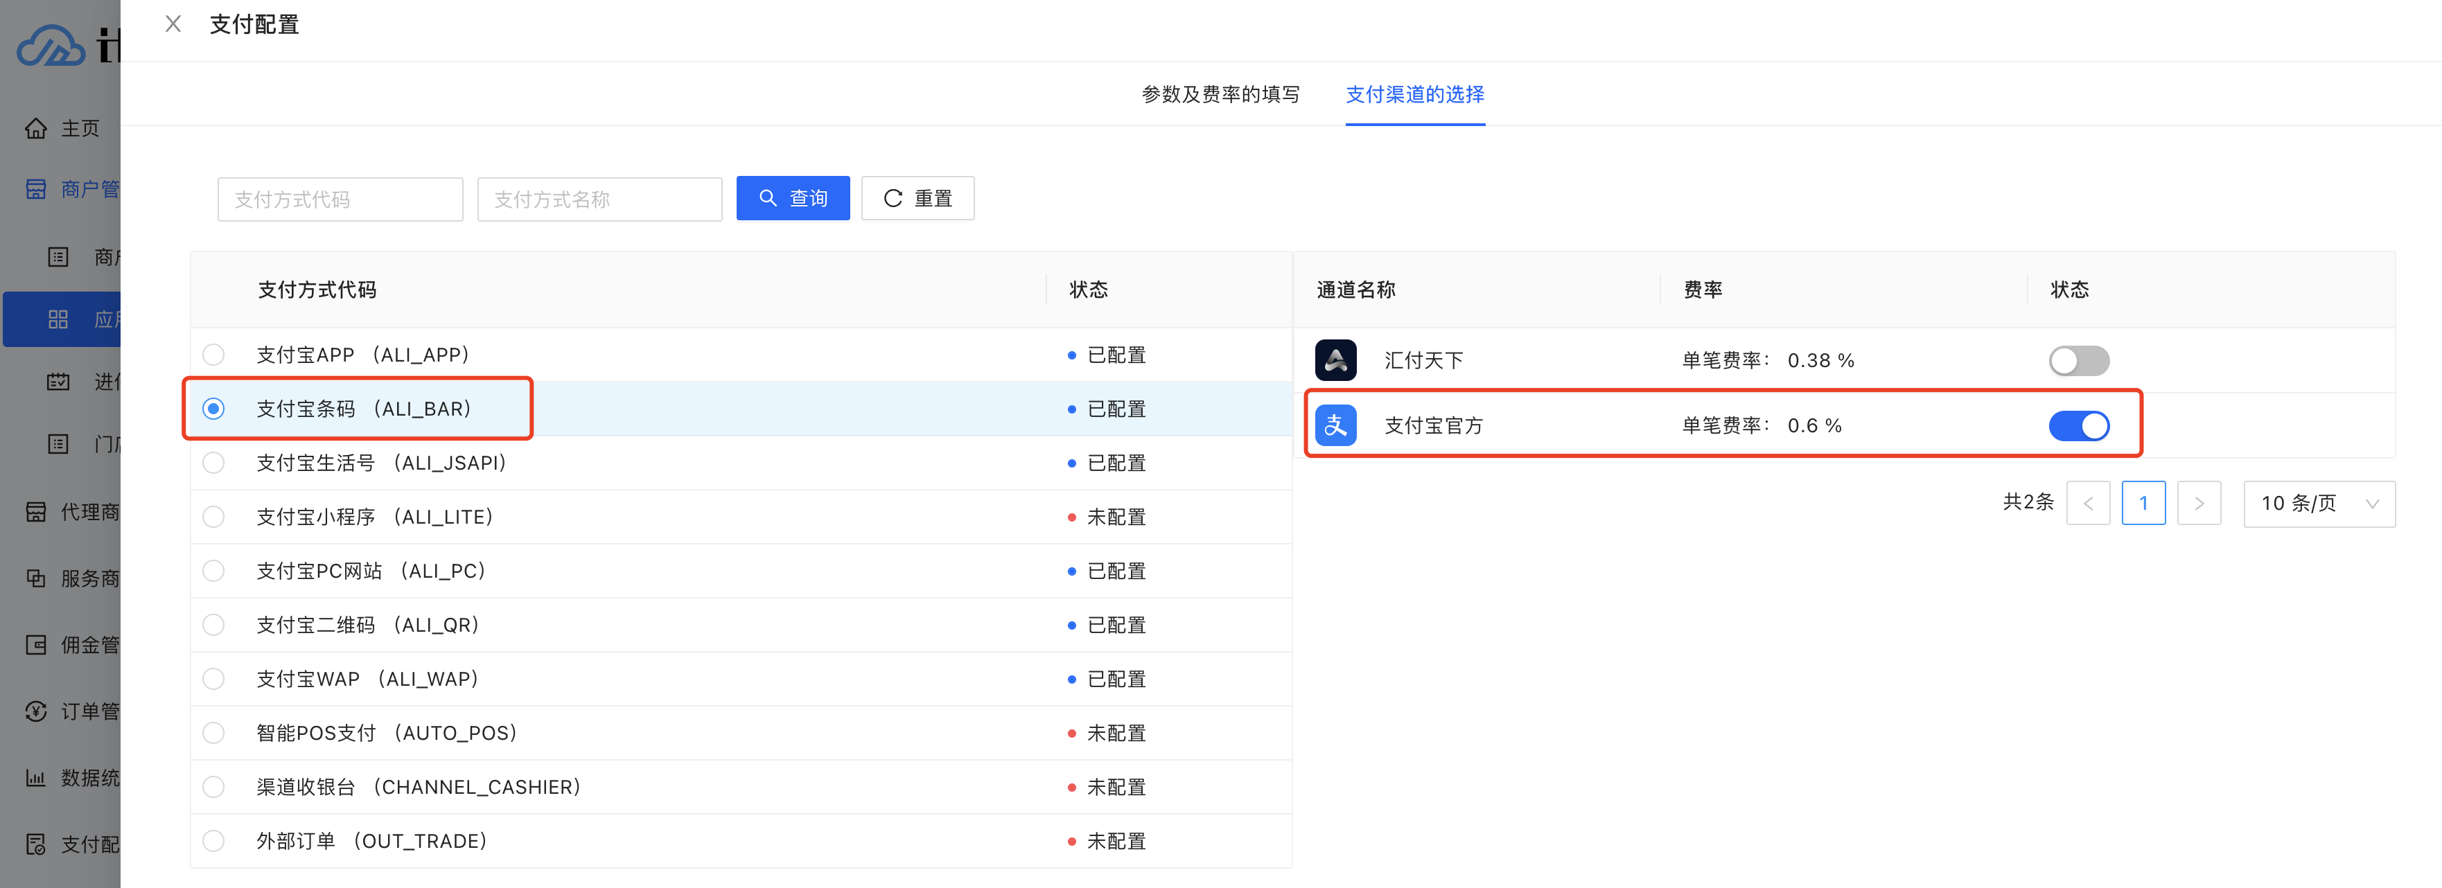Select the 支付宝二维码 (ALI_QR) radio option
This screenshot has width=2442, height=888.
[214, 625]
